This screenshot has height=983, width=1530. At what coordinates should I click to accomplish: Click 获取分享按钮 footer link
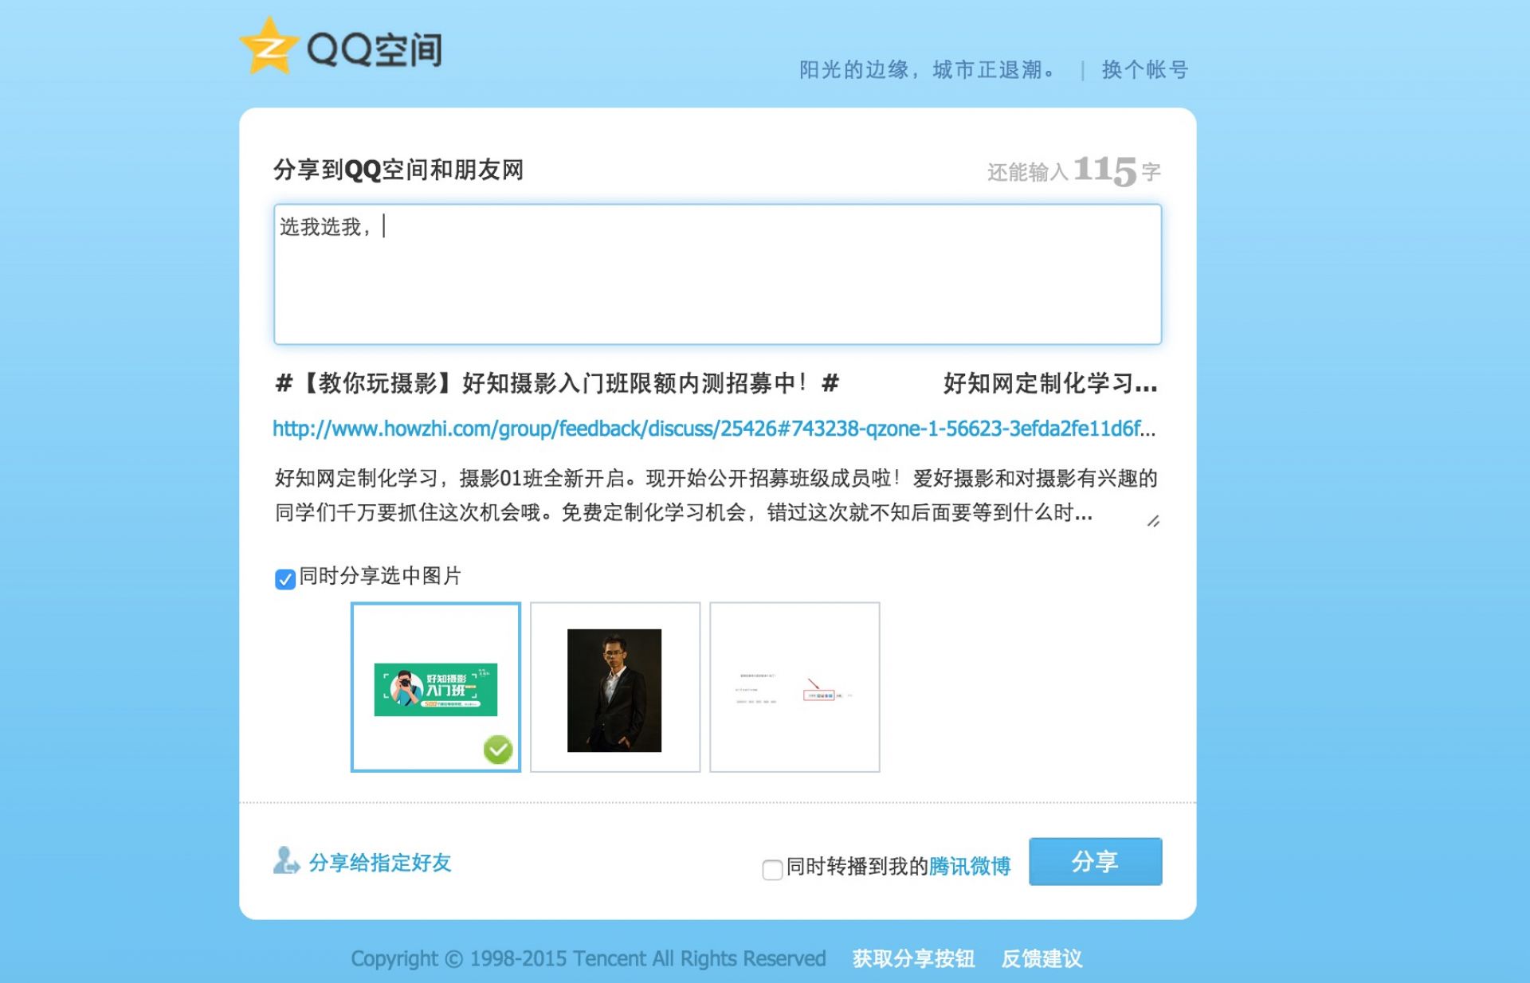click(x=913, y=958)
